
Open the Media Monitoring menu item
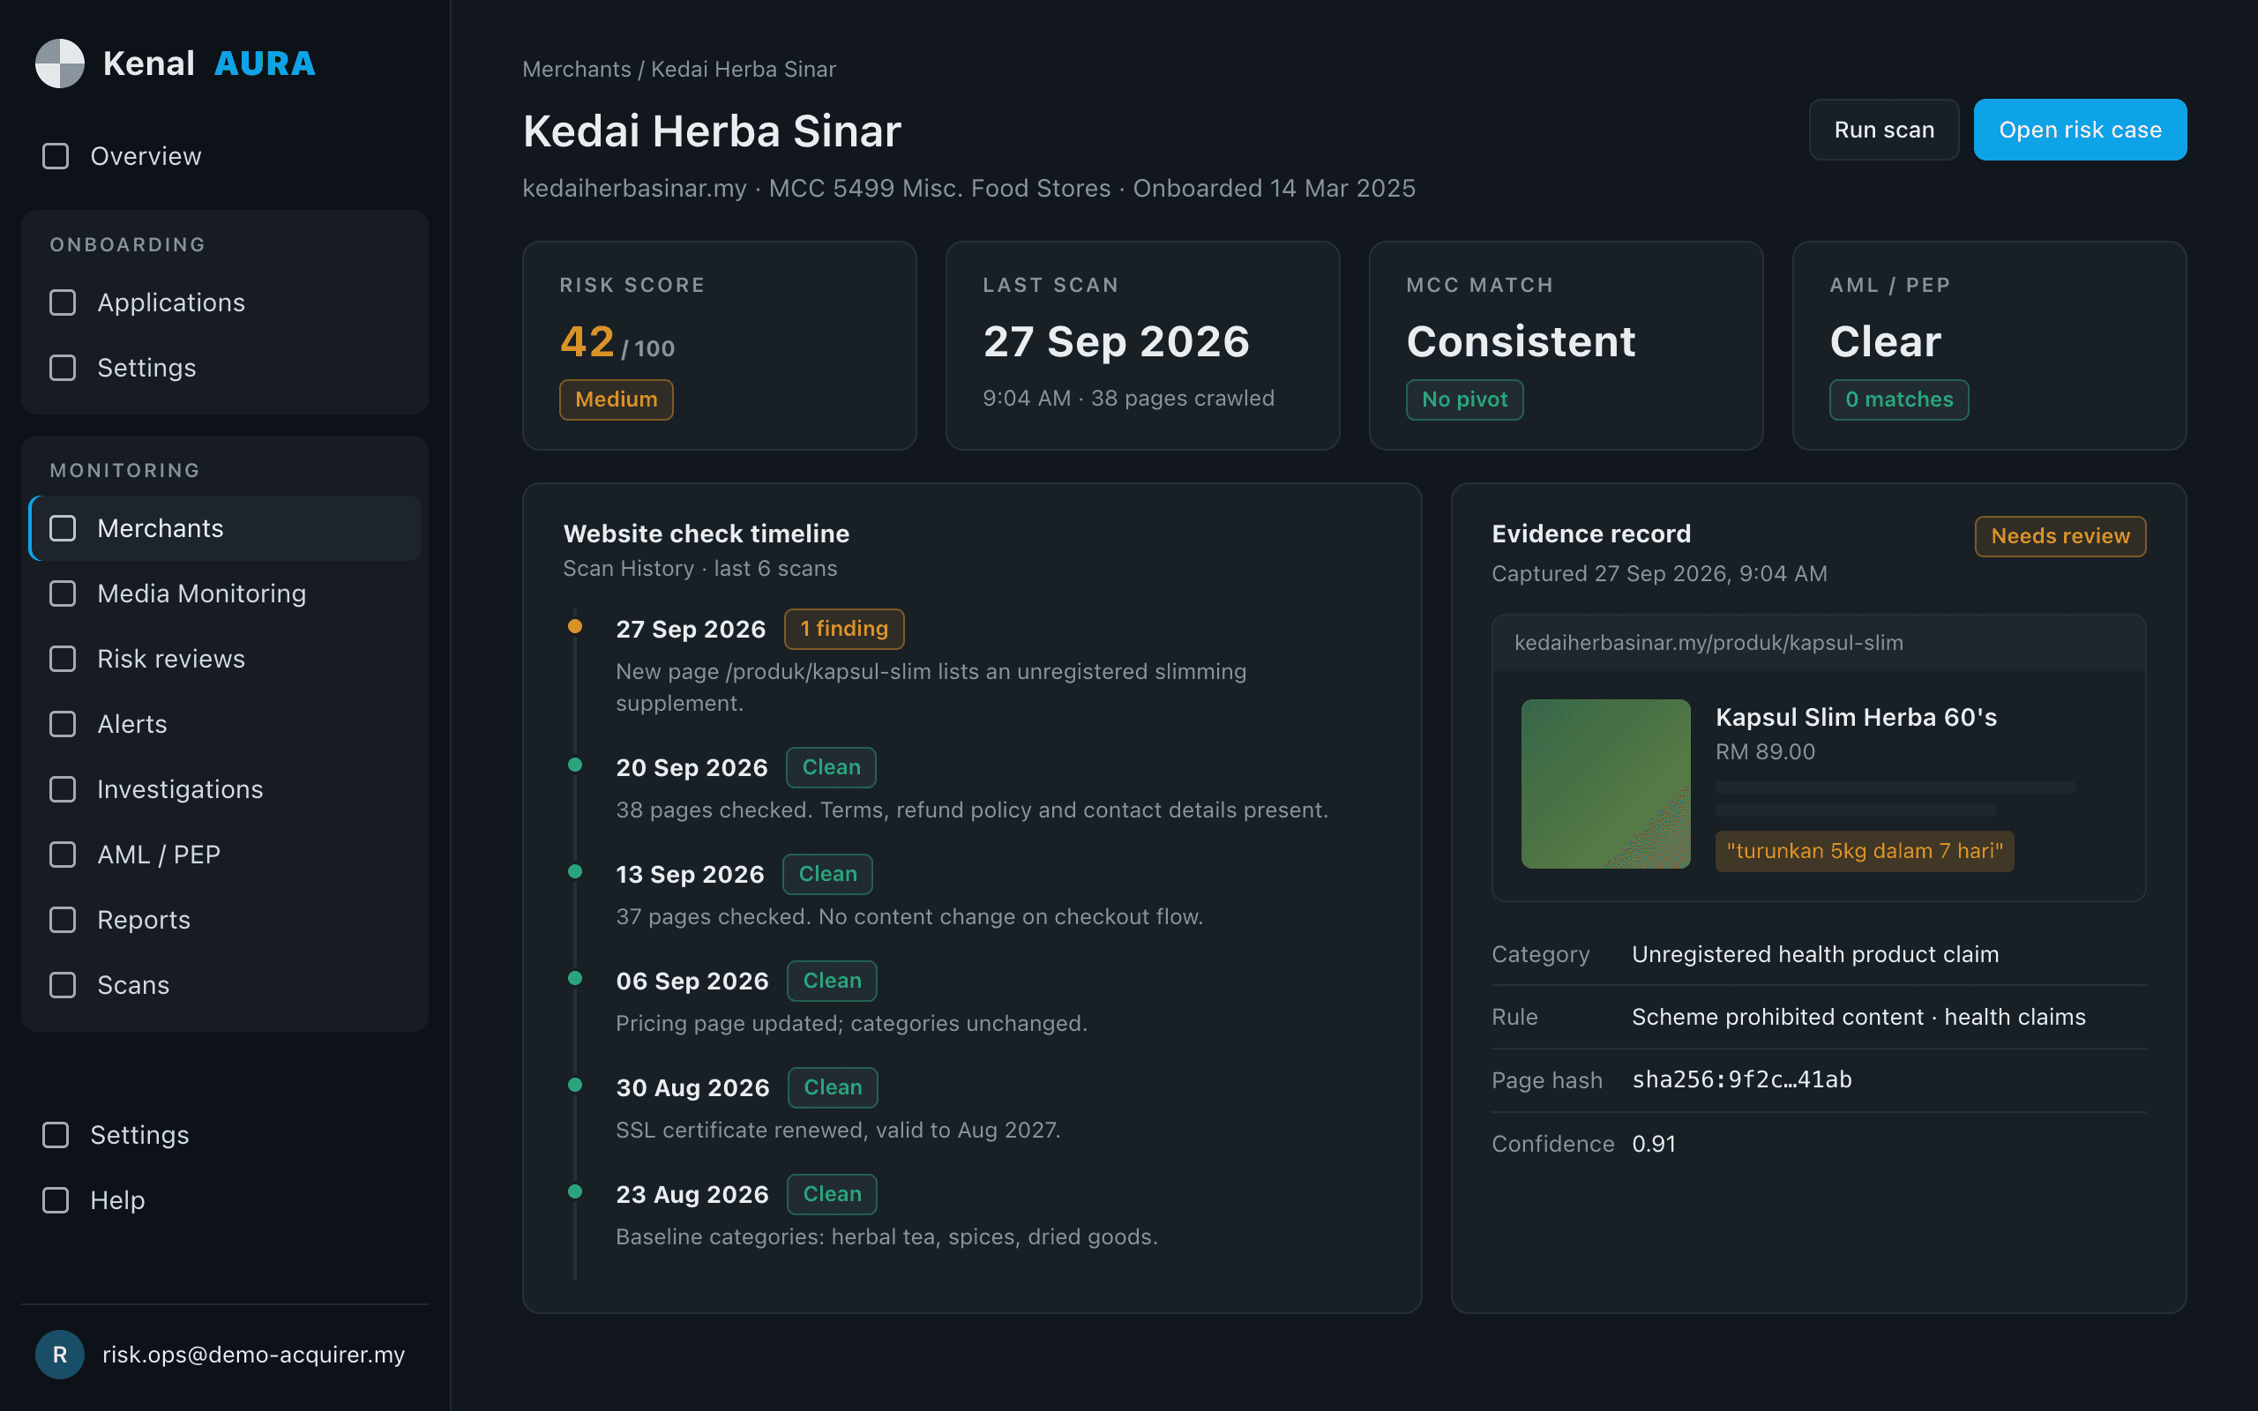(x=225, y=594)
